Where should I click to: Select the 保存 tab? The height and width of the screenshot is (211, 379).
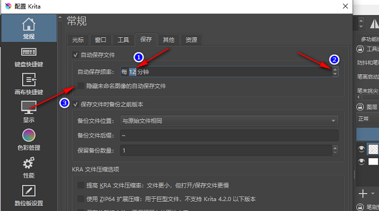tap(146, 40)
